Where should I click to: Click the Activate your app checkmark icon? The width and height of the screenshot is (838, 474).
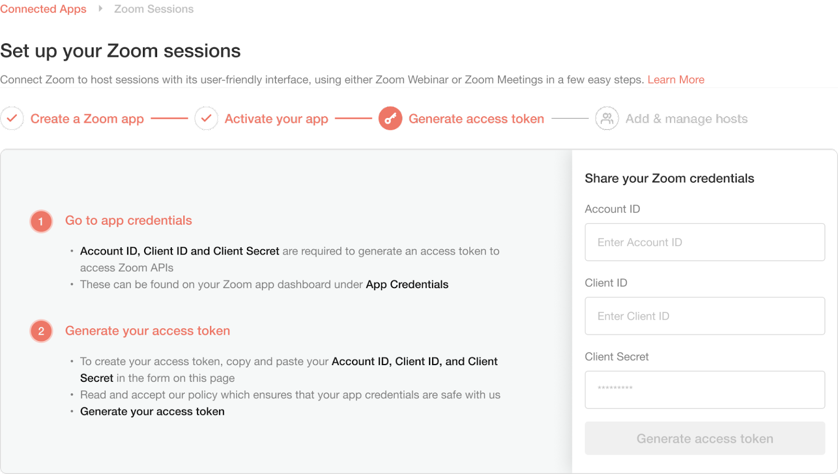pyautogui.click(x=206, y=118)
